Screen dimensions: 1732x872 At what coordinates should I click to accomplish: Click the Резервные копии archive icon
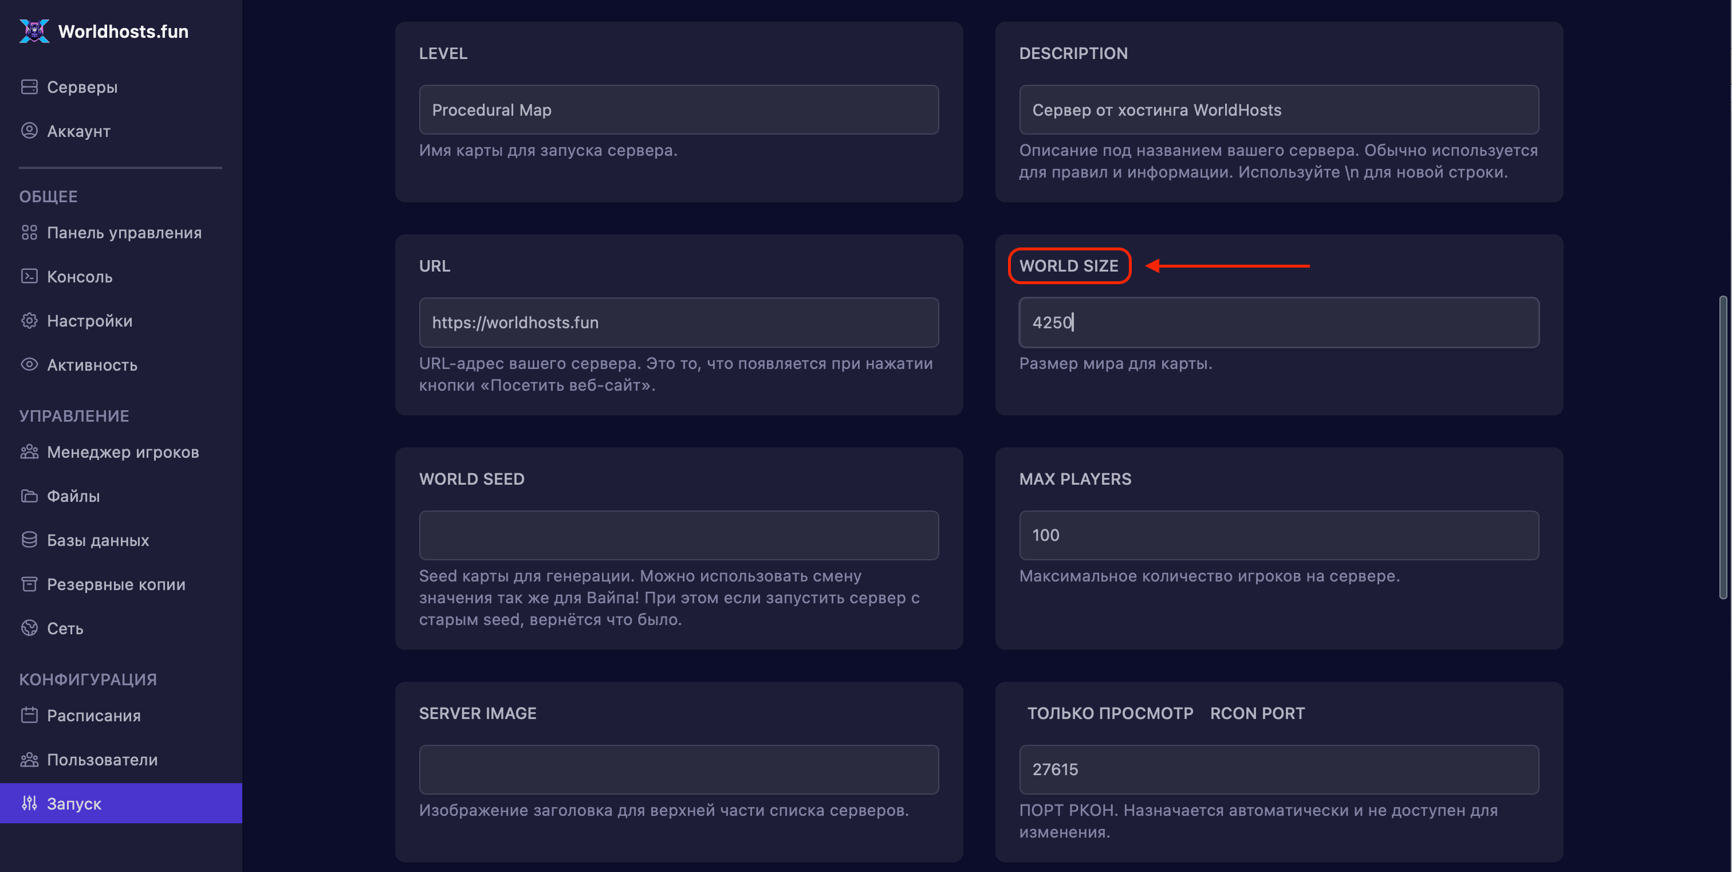(29, 584)
